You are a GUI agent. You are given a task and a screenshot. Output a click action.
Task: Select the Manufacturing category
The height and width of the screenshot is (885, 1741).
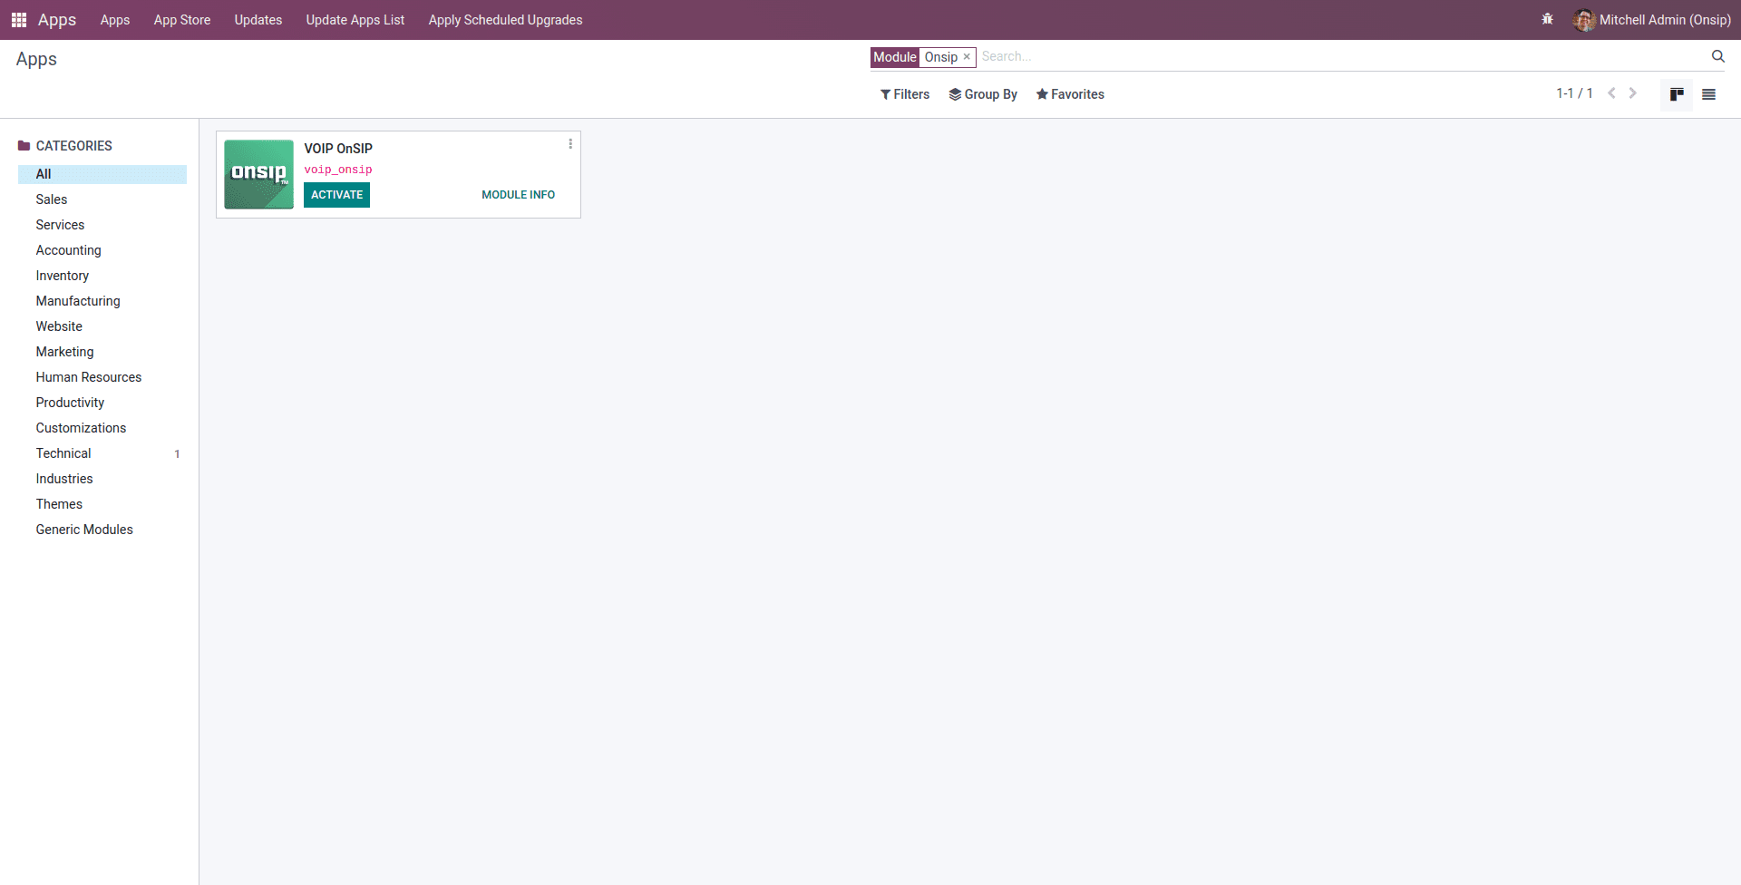click(x=102, y=301)
